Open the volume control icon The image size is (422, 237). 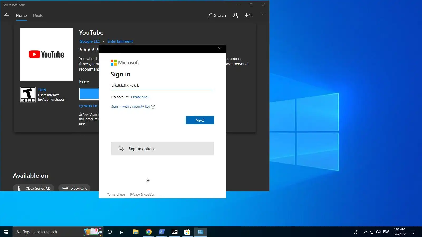tap(378, 232)
